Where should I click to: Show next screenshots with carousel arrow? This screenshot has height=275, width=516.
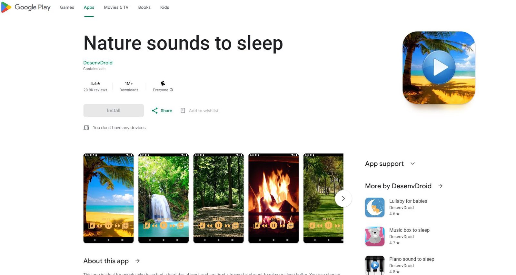(x=343, y=199)
